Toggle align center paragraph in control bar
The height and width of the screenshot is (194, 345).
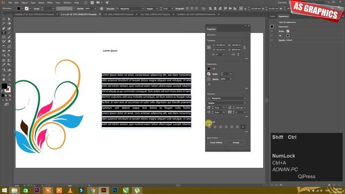192,9
